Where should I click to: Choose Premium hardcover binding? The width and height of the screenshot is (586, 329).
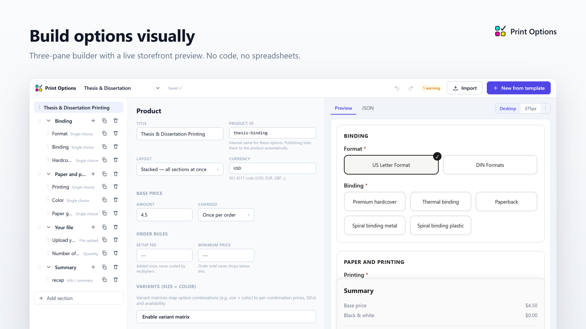tap(375, 202)
